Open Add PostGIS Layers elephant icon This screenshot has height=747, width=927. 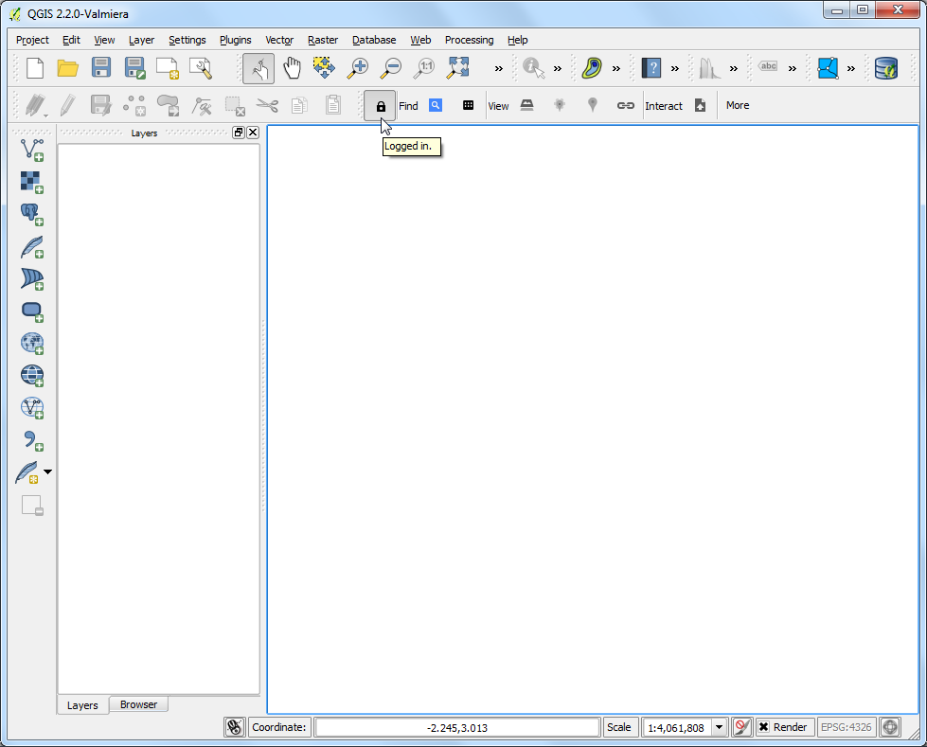coord(32,214)
